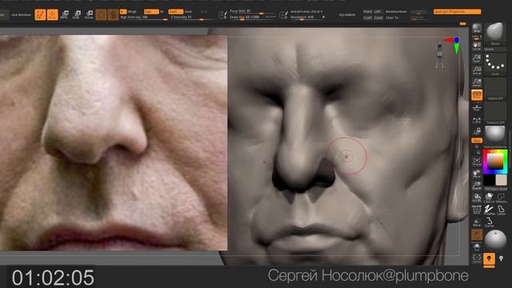Click the Clear To button
Image resolution: width=512 pixels, height=288 pixels.
coord(392,18)
